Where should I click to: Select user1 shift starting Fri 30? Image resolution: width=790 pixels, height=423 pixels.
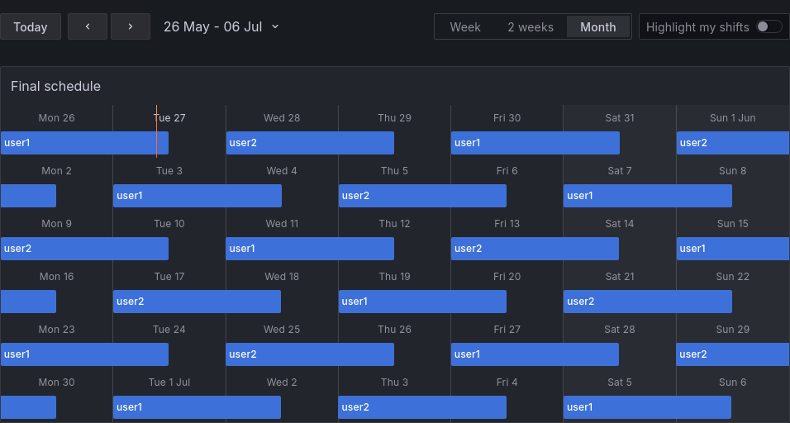point(535,143)
